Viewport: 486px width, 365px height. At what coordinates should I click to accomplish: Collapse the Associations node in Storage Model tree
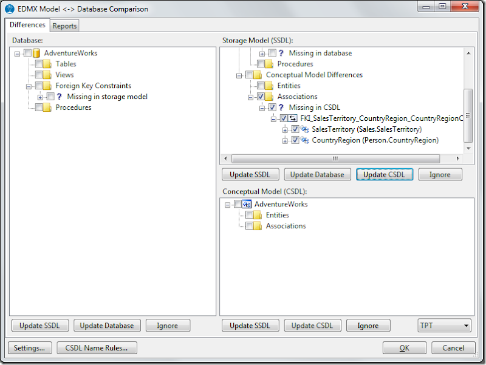(250, 97)
